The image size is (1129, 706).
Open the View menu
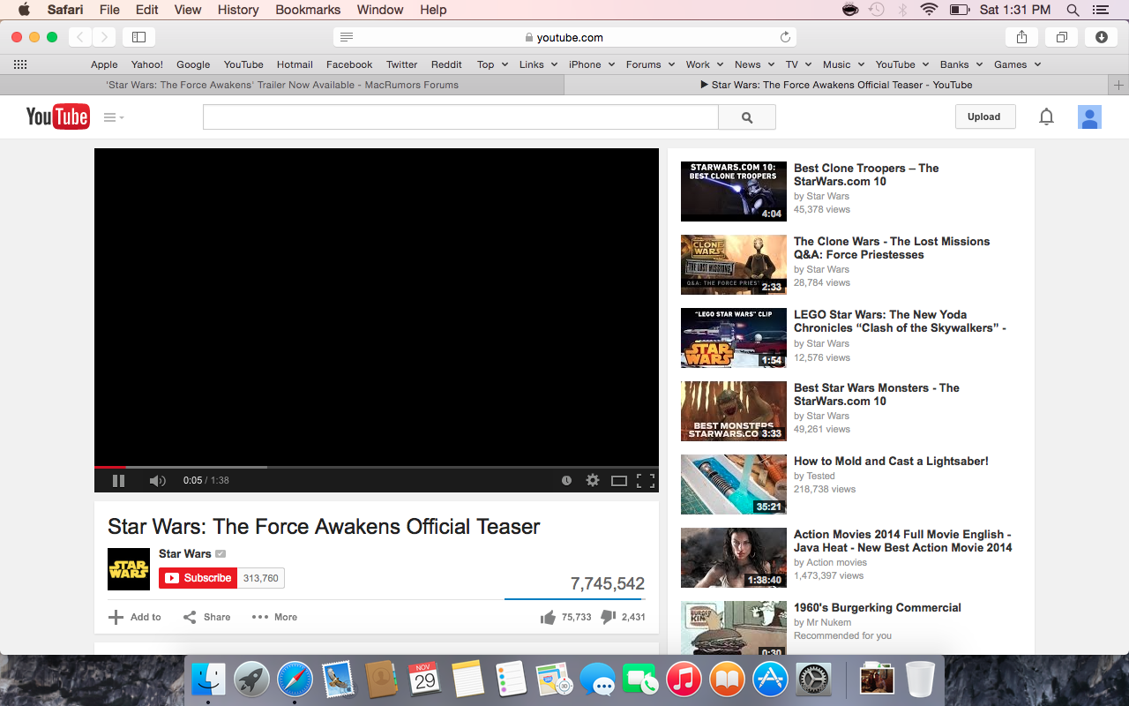coord(188,10)
